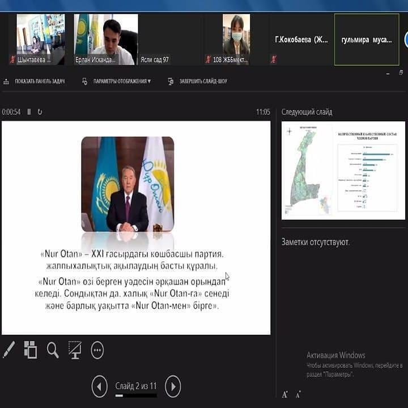Open the more slide show options button
The height and width of the screenshot is (408, 408).
(97, 350)
